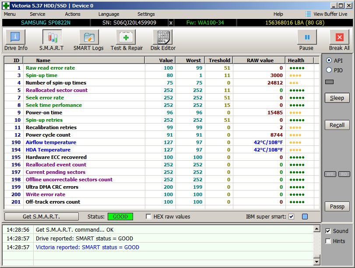Open the Help menu
355x268 pixels.
278,14
